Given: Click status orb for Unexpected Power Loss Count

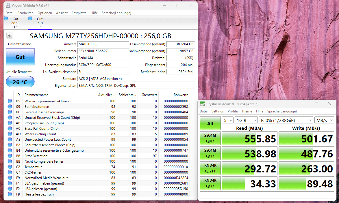Looking at the screenshot, I should (10, 139).
